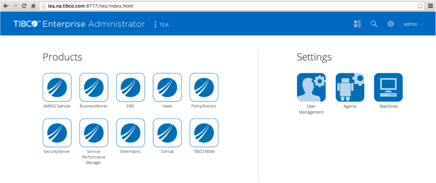The width and height of the screenshot is (436, 183).
Task: Launch the SilverFabric product icon
Action: (x=131, y=133)
